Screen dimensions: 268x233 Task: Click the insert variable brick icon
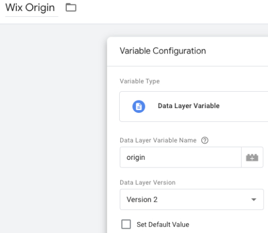252,157
